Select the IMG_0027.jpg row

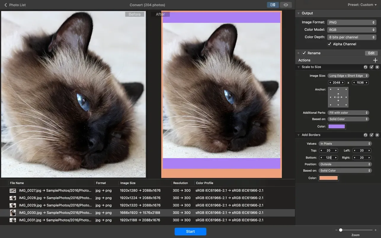pyautogui.click(x=147, y=191)
